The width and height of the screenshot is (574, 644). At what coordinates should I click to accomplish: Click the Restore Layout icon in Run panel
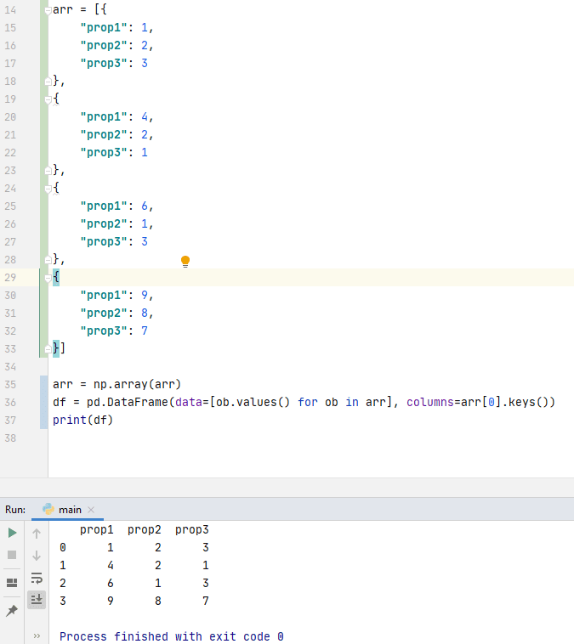12,582
